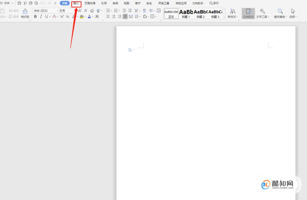Apply the 标题 1 (Heading 1) style
Image resolution: width=307 pixels, height=200 pixels.
[186, 14]
